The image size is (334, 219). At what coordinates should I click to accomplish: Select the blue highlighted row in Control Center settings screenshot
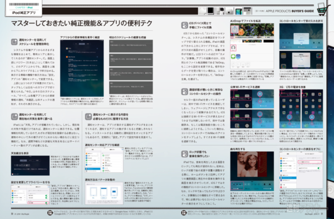288,178
